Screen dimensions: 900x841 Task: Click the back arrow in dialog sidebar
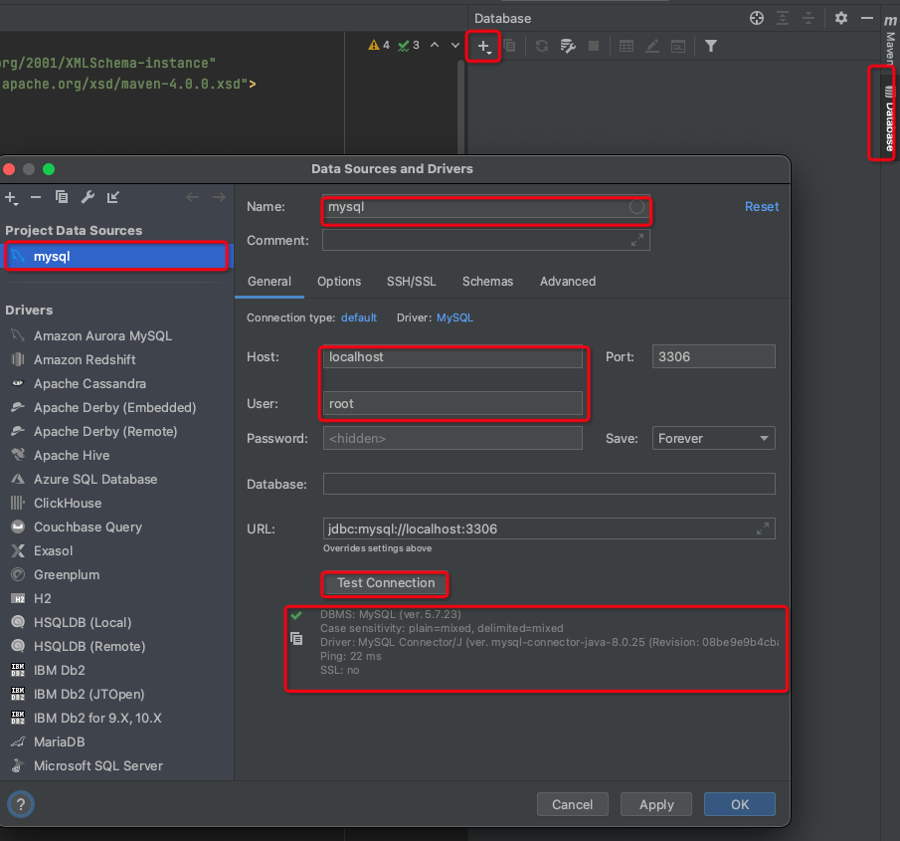pyautogui.click(x=192, y=198)
